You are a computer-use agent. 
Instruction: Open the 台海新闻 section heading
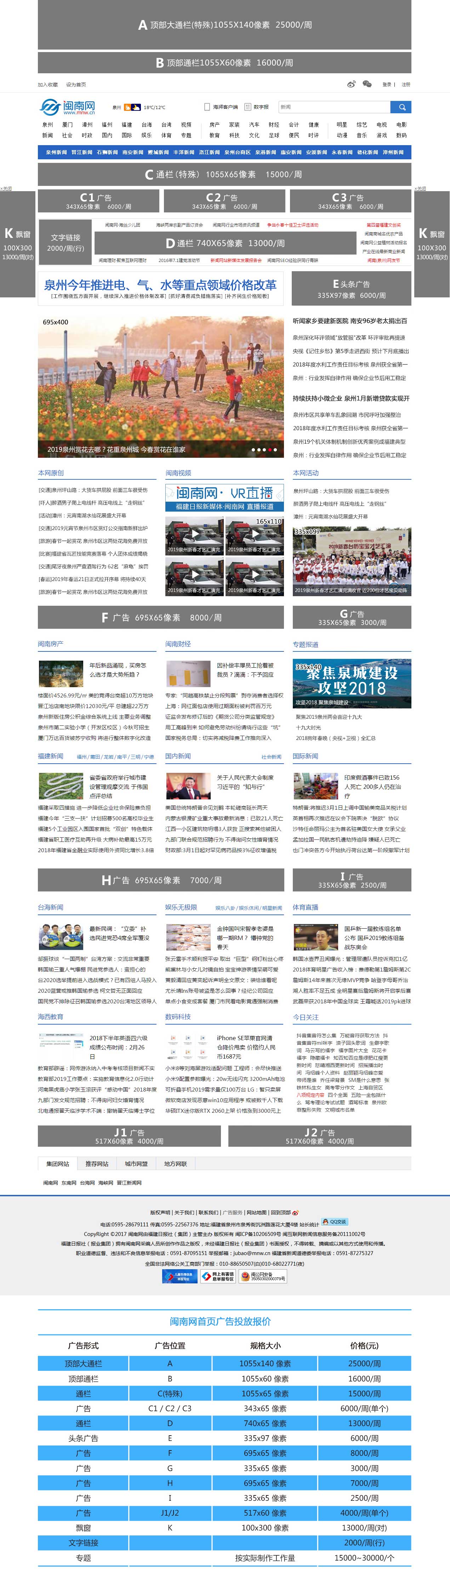click(x=51, y=907)
